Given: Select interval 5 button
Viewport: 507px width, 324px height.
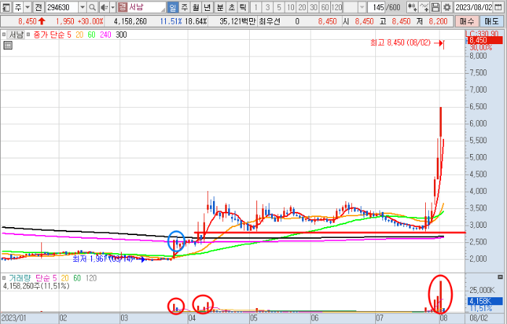Looking at the screenshot, I should (279, 7).
